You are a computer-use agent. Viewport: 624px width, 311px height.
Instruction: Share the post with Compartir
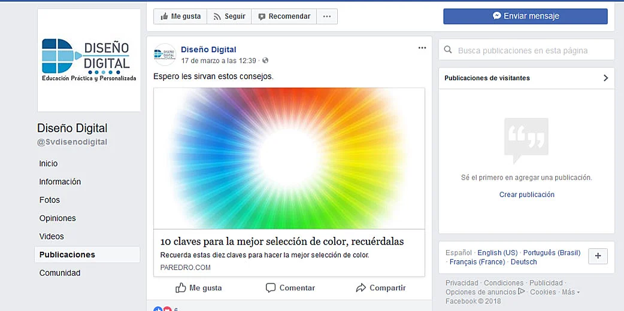pyautogui.click(x=381, y=288)
